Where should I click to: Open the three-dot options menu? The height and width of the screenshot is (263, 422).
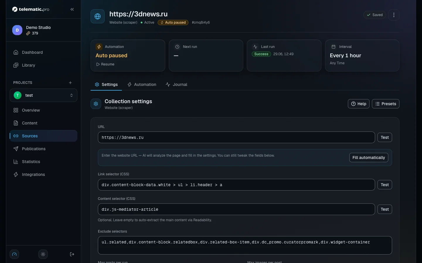point(394,15)
